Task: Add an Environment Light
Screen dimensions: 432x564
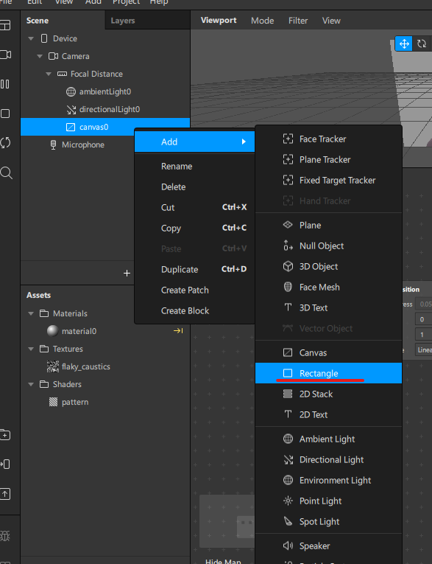Action: [x=328, y=480]
